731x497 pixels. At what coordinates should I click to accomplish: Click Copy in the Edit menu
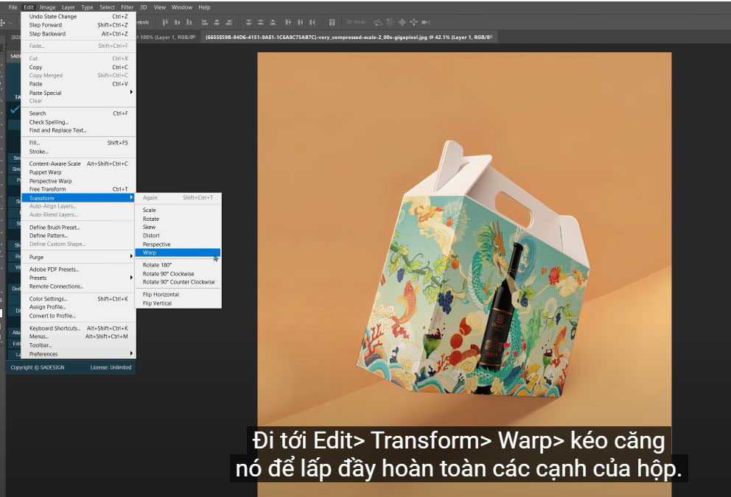point(78,67)
